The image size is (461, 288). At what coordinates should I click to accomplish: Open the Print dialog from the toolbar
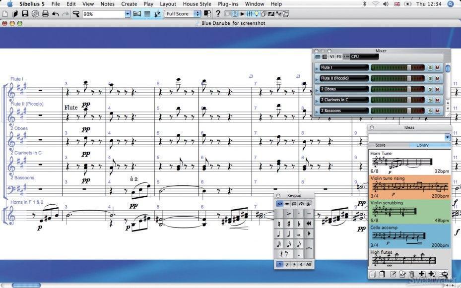(44, 13)
